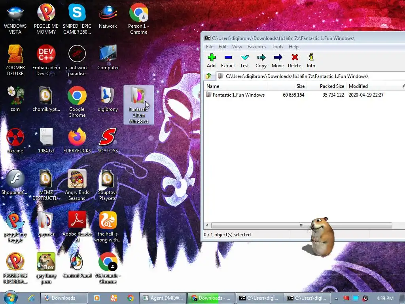This screenshot has width=405, height=304.
Task: Click the 60 858 154 size value
Action: pyautogui.click(x=293, y=95)
